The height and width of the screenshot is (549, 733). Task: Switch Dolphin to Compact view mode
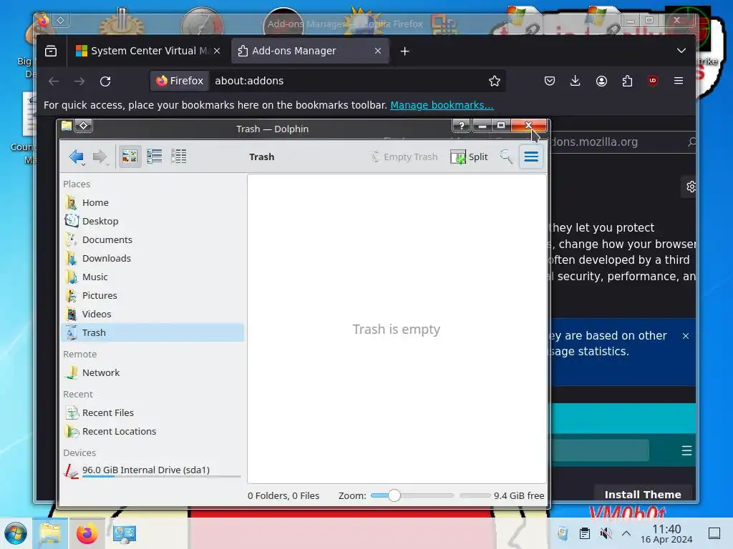155,157
